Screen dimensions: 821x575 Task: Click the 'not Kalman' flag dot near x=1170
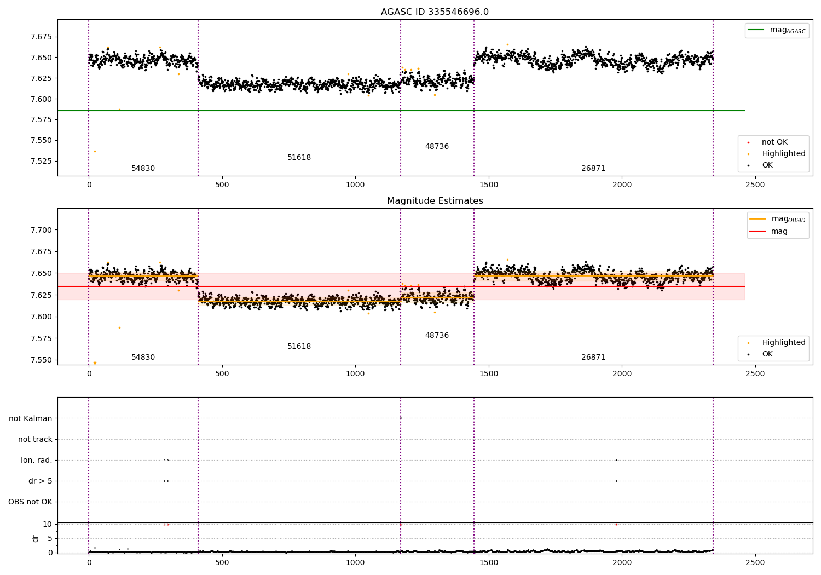pos(401,418)
